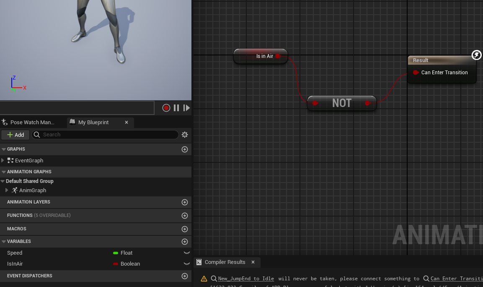Click the NOT node input pin

pos(315,103)
